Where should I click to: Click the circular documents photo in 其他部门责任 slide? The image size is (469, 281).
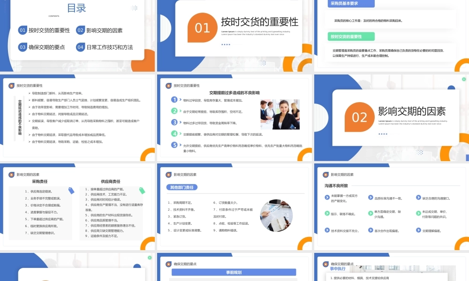click(276, 215)
